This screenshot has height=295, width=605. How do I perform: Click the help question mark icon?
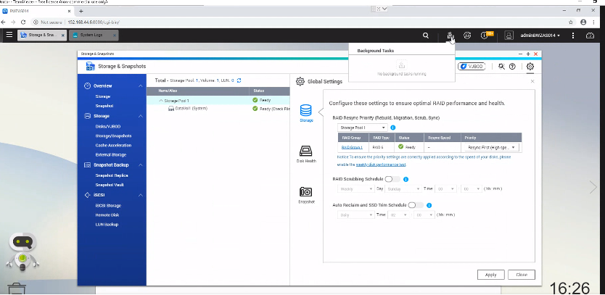512,67
